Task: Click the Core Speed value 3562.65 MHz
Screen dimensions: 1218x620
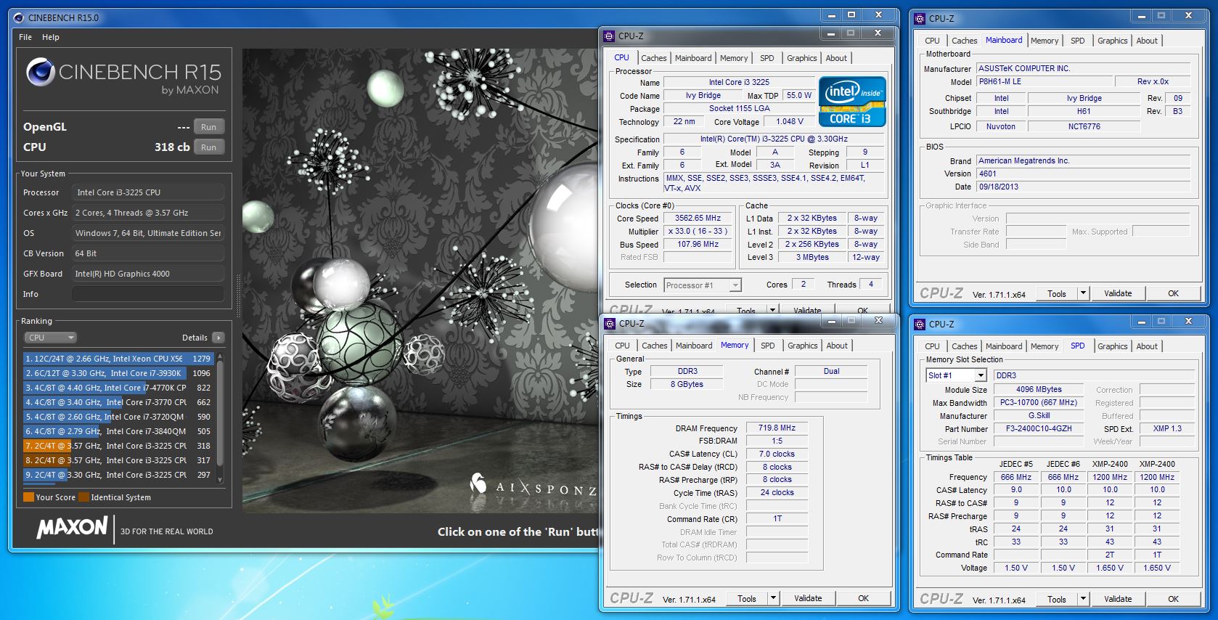Action: pos(698,218)
